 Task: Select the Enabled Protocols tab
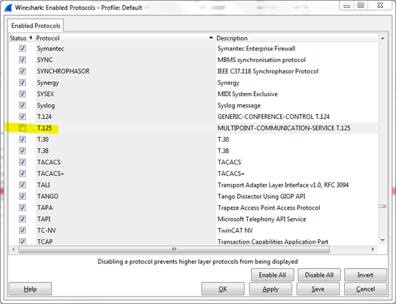(x=35, y=26)
